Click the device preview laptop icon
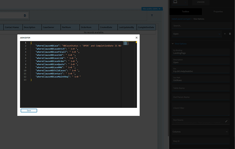The image size is (235, 149). (175, 2)
